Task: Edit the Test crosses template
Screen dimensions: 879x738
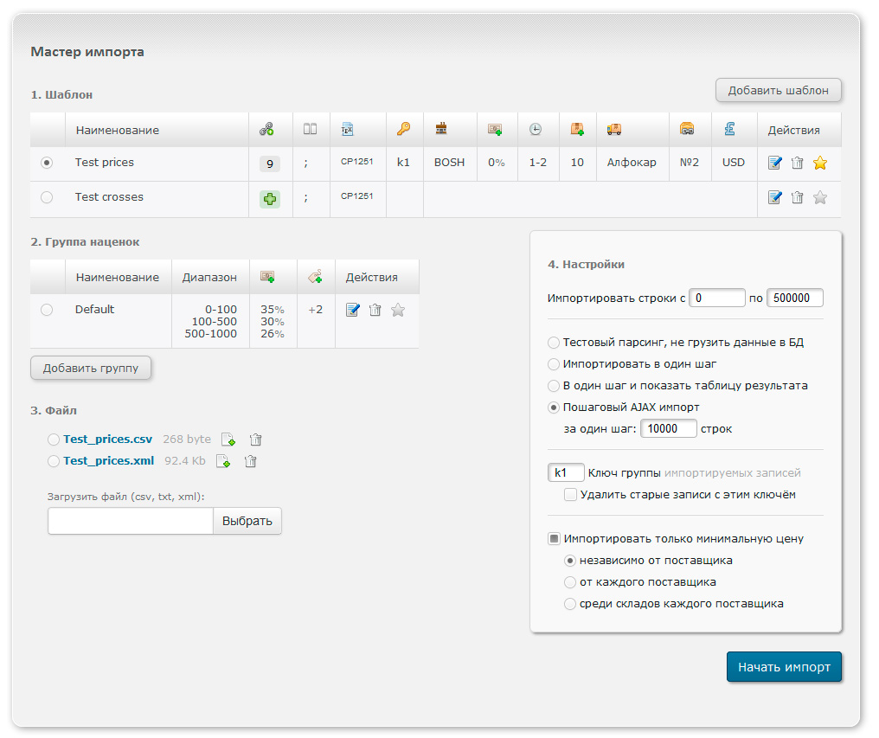Action: pyautogui.click(x=774, y=197)
